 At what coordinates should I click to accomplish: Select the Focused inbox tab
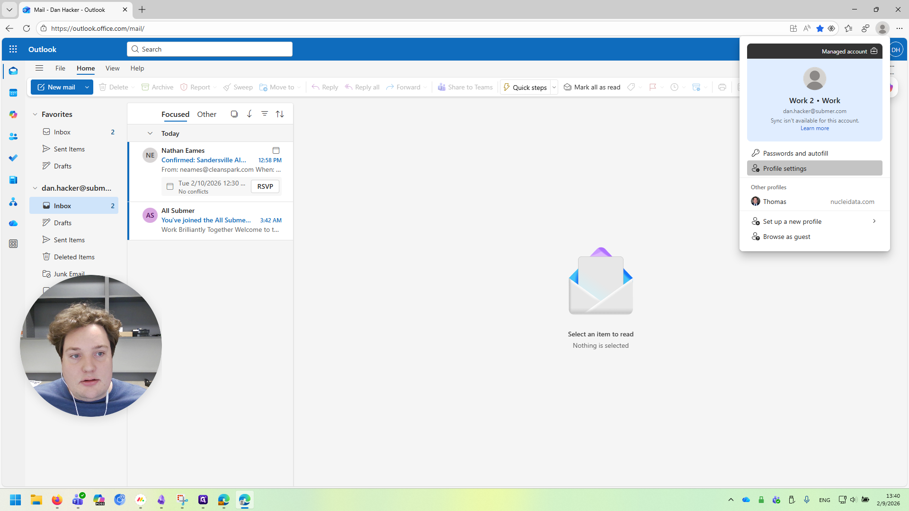click(x=175, y=114)
